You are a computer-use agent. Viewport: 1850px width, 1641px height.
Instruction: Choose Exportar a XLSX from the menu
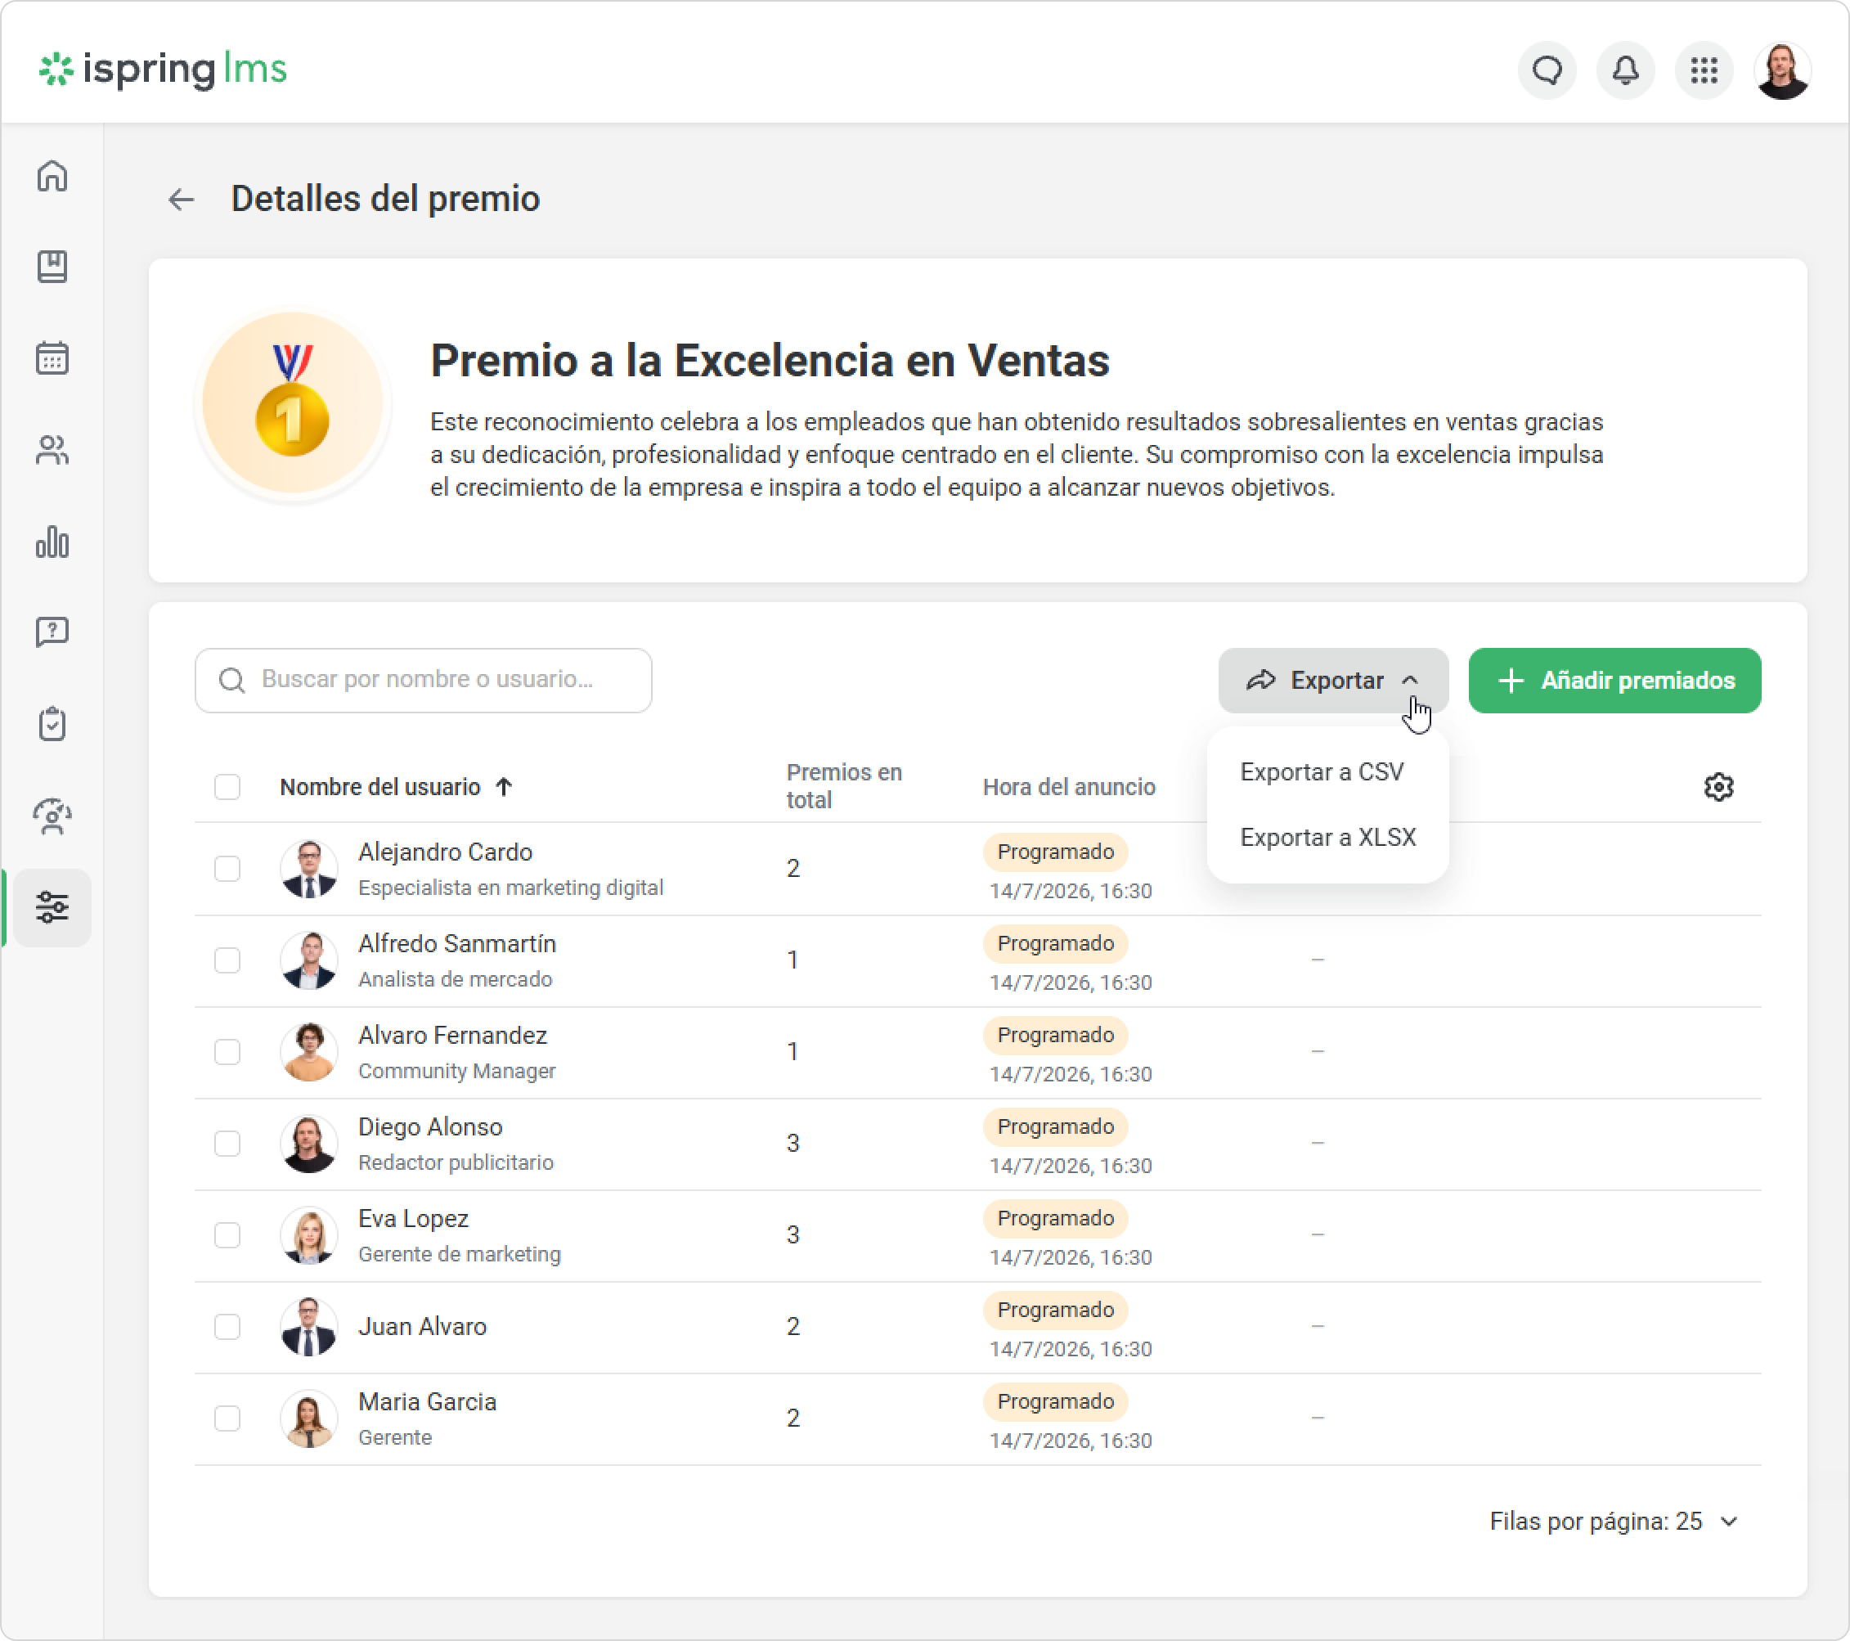pos(1327,837)
